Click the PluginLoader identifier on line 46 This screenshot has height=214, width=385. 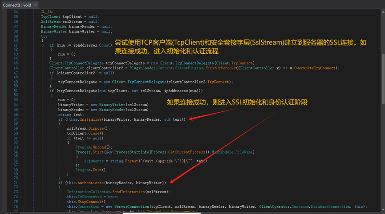pyautogui.click(x=142, y=68)
